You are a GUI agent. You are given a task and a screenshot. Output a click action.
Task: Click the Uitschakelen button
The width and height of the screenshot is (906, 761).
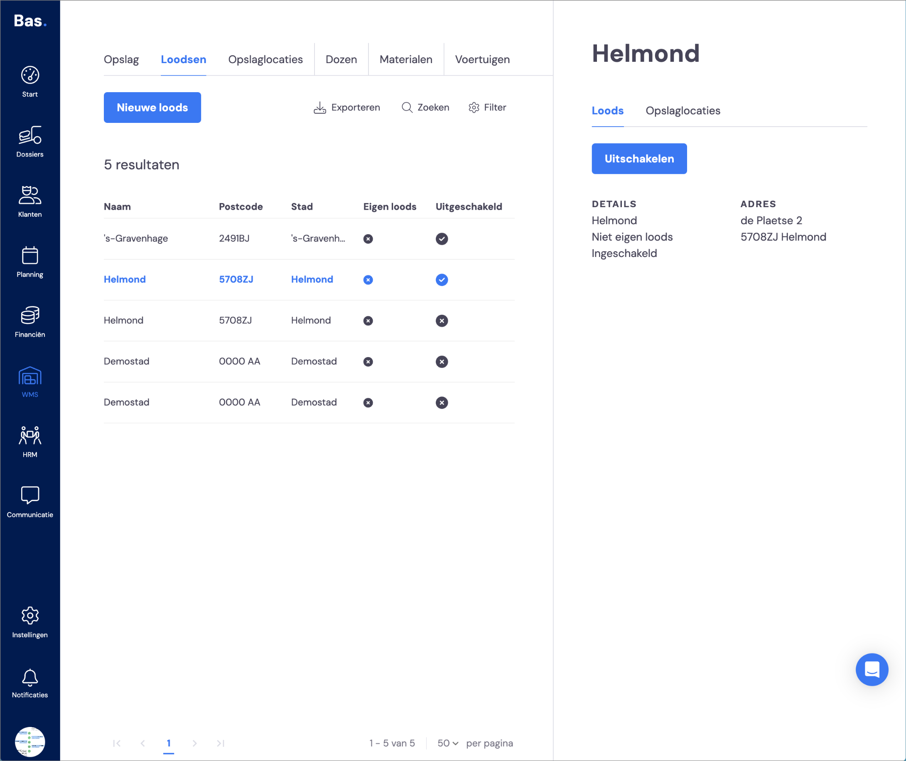click(639, 159)
